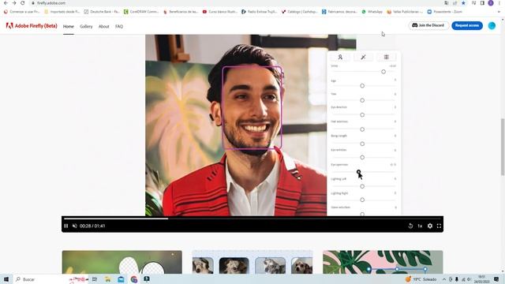The height and width of the screenshot is (284, 505).
Task: Open the notifications center icon
Action: pyautogui.click(x=496, y=279)
